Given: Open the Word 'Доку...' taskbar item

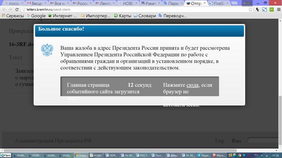Looking at the screenshot, I should pos(173,155).
